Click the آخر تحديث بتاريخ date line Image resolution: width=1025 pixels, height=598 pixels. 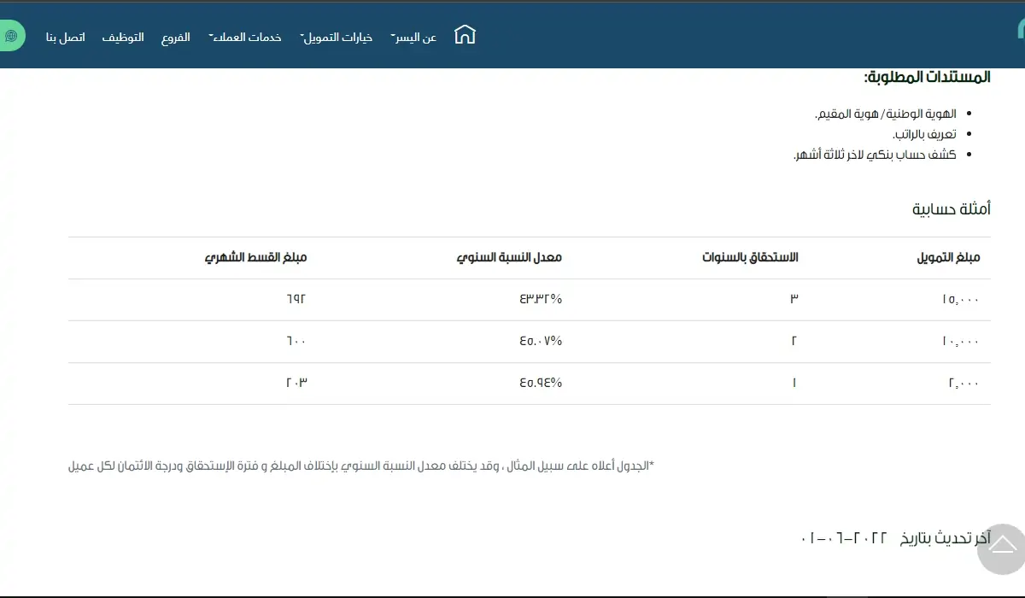coord(896,537)
